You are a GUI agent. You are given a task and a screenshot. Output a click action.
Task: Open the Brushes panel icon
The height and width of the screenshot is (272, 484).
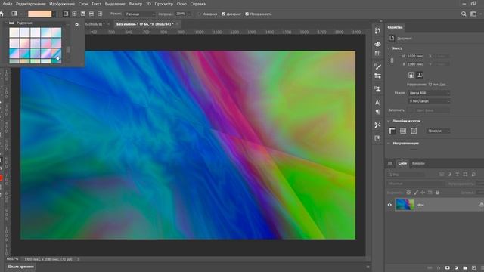tap(377, 66)
